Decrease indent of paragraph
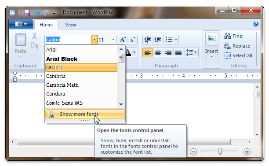 [148, 40]
